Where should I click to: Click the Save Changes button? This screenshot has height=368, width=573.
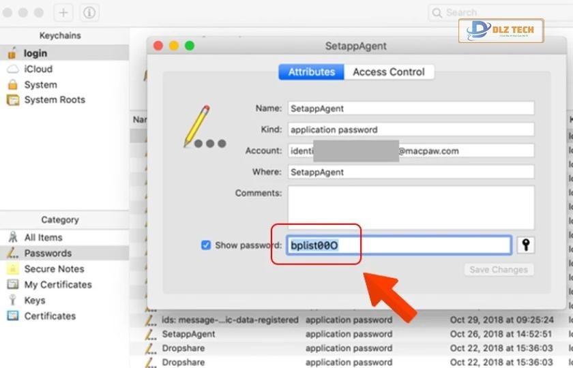tap(499, 270)
